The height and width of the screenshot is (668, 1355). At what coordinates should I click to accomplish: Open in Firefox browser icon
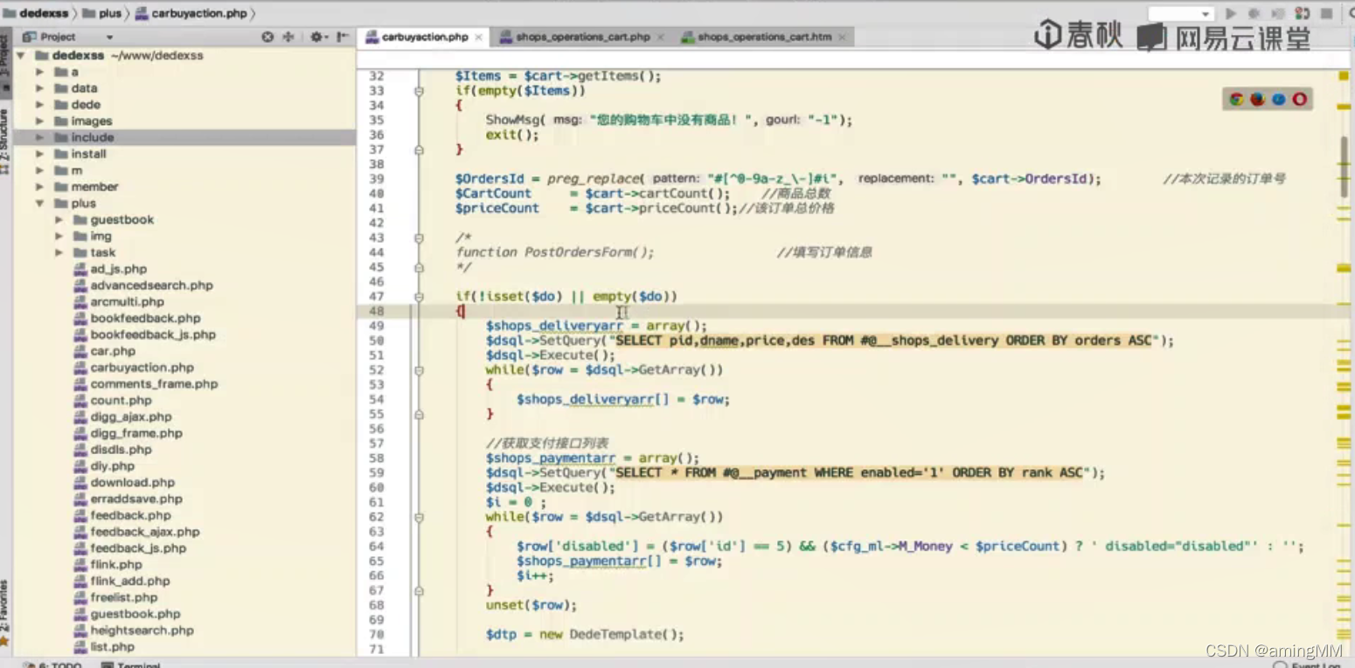point(1257,99)
